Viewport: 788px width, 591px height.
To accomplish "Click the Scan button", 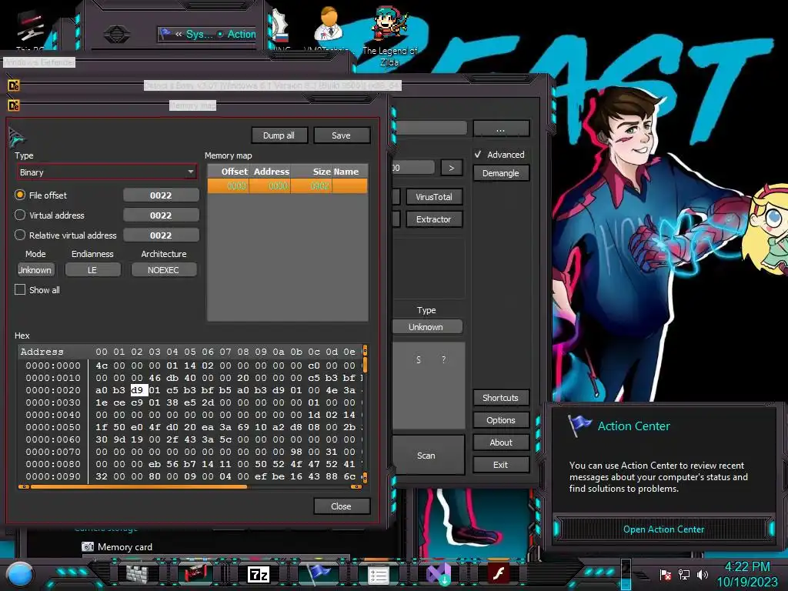I will click(426, 456).
